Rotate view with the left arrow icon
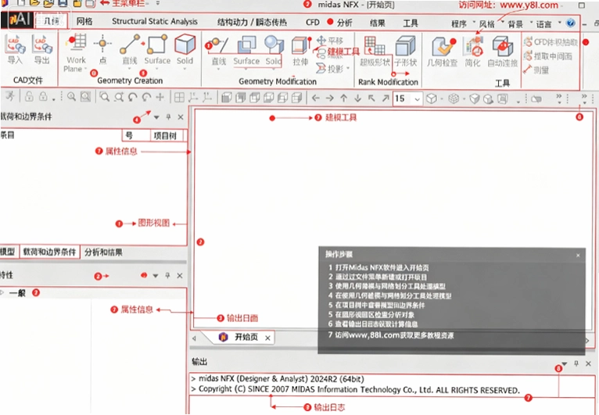Image resolution: width=599 pixels, height=415 pixels. click(x=316, y=98)
